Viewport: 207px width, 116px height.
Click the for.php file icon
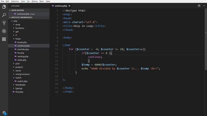coord(16,53)
